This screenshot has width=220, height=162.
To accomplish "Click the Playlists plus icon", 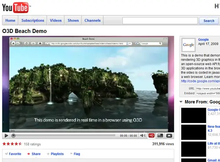I will [x=48, y=154].
